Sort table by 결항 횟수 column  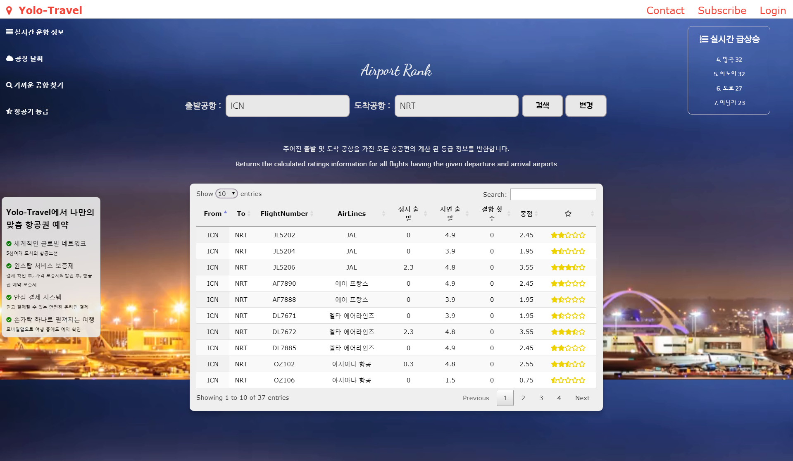pos(492,214)
